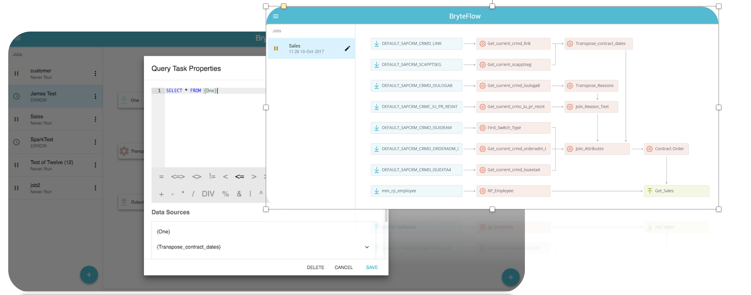Screen dimensions: 751x295
Task: Toggle the pause icon for customer job
Action: [x=16, y=74]
